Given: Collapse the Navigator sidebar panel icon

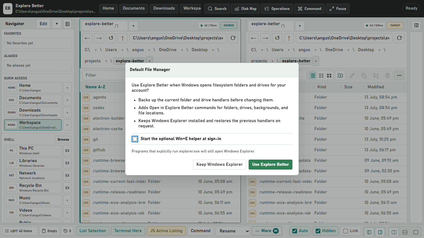Looking at the screenshot, I should point(67,24).
